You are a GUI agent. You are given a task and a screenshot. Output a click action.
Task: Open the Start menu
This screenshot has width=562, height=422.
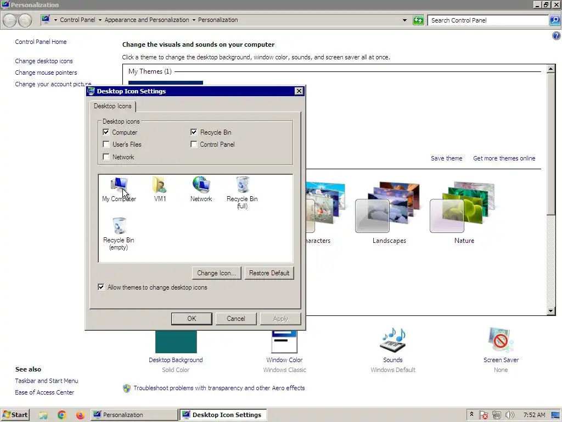click(x=15, y=415)
